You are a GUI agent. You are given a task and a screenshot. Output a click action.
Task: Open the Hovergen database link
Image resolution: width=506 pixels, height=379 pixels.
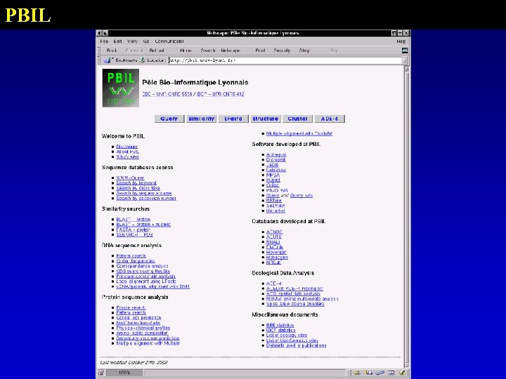pos(276,252)
